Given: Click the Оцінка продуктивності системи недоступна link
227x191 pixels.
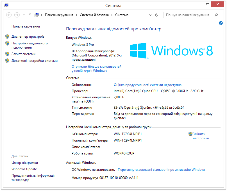Looking at the screenshot, I should (147, 85).
